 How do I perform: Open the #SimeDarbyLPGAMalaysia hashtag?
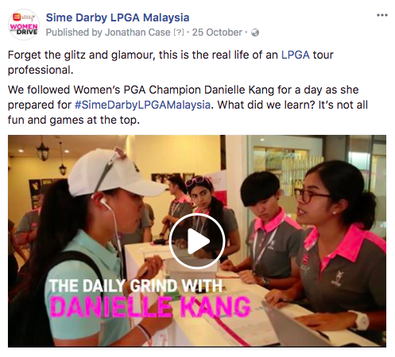(x=142, y=105)
